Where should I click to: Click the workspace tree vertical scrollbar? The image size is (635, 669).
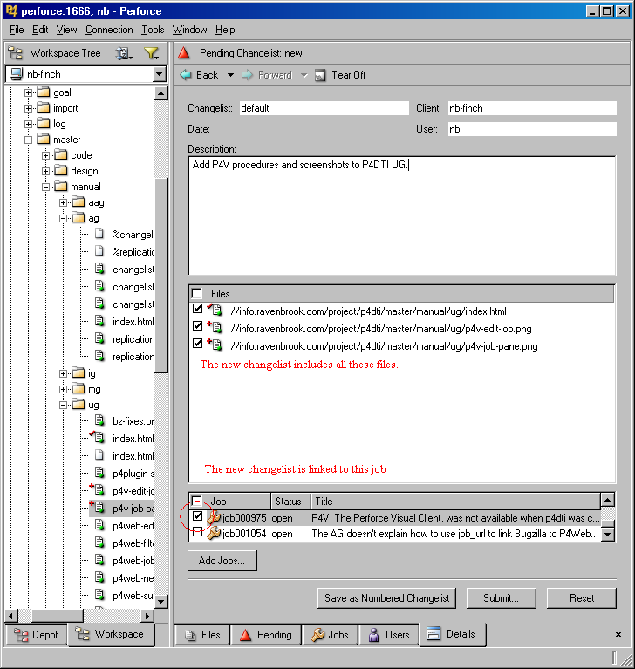pyautogui.click(x=161, y=262)
